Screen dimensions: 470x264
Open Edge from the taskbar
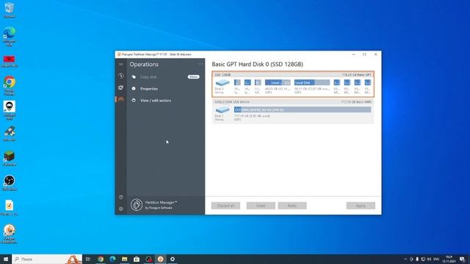pos(112,259)
